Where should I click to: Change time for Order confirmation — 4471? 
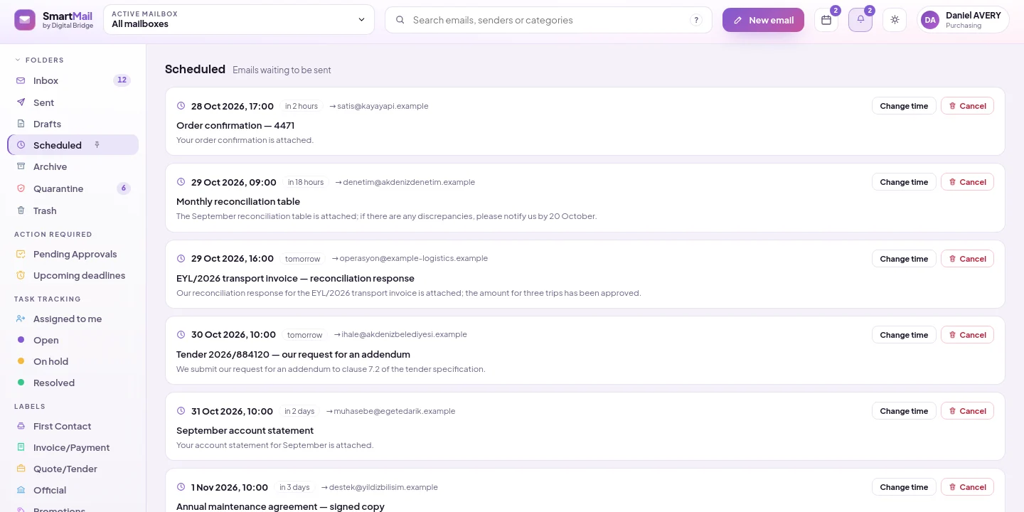(904, 106)
